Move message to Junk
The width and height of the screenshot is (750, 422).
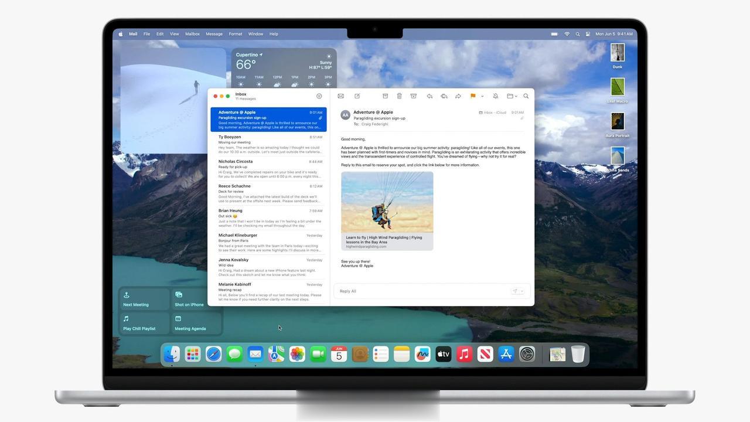click(x=413, y=96)
